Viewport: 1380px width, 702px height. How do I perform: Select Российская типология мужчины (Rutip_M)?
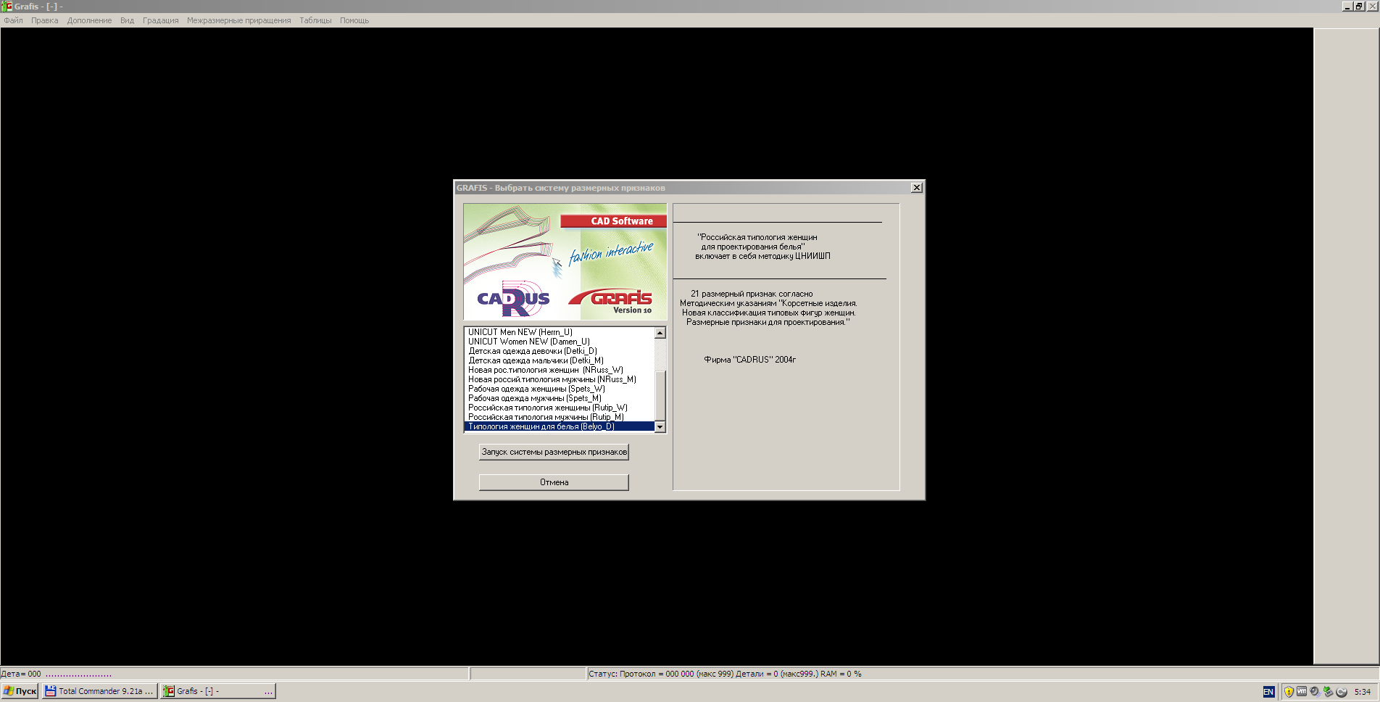pos(560,417)
